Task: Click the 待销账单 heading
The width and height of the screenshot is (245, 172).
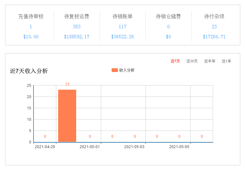Action: click(123, 16)
